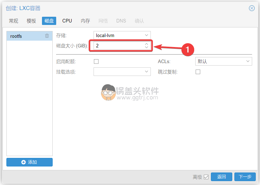Switch to the 模板 tab
The width and height of the screenshot is (260, 185).
31,21
